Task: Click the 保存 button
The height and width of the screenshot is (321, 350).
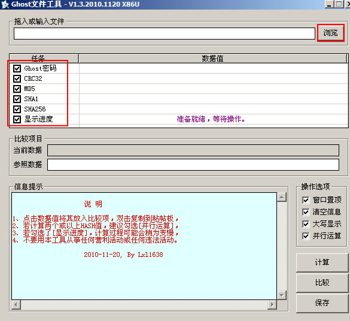Action: click(322, 303)
